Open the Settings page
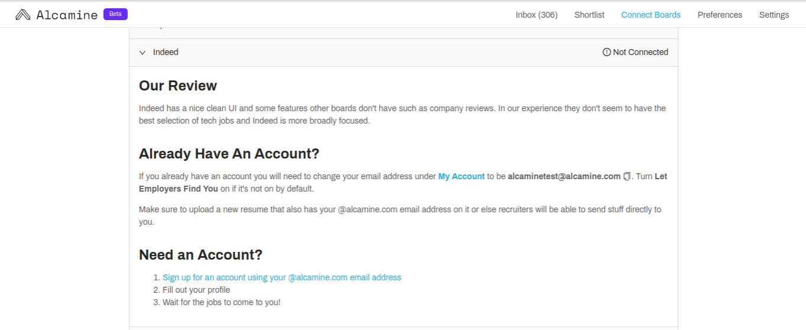The width and height of the screenshot is (806, 330). click(x=774, y=15)
